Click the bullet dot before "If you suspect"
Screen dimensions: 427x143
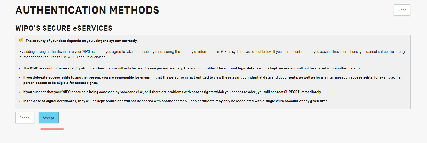pos(20,92)
